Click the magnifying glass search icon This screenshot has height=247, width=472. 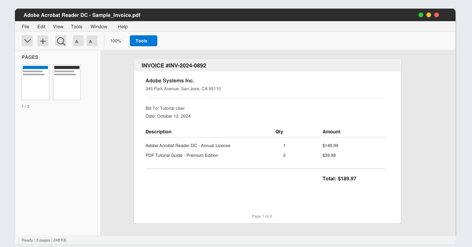pyautogui.click(x=61, y=41)
